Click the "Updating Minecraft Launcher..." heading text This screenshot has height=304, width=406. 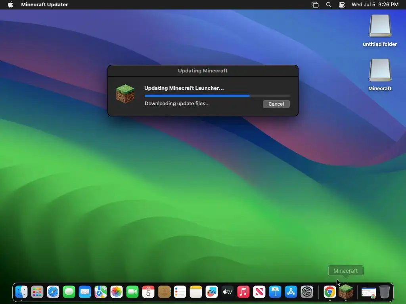(x=184, y=88)
